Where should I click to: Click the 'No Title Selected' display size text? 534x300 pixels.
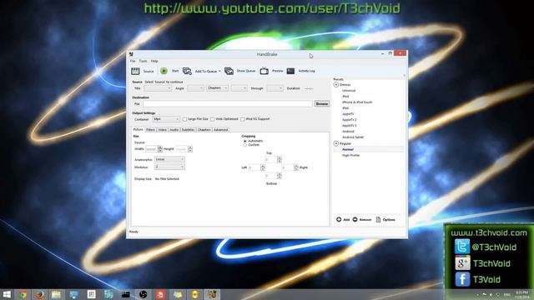point(167,179)
